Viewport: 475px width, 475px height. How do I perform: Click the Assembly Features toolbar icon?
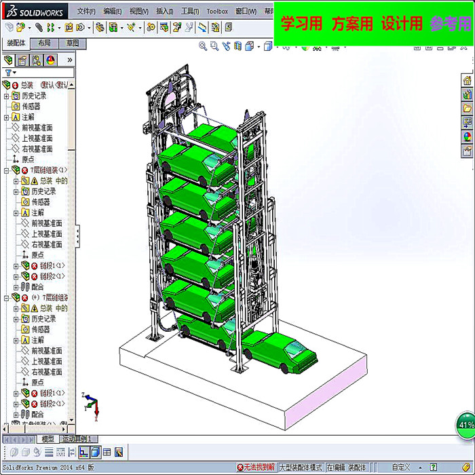[113, 28]
